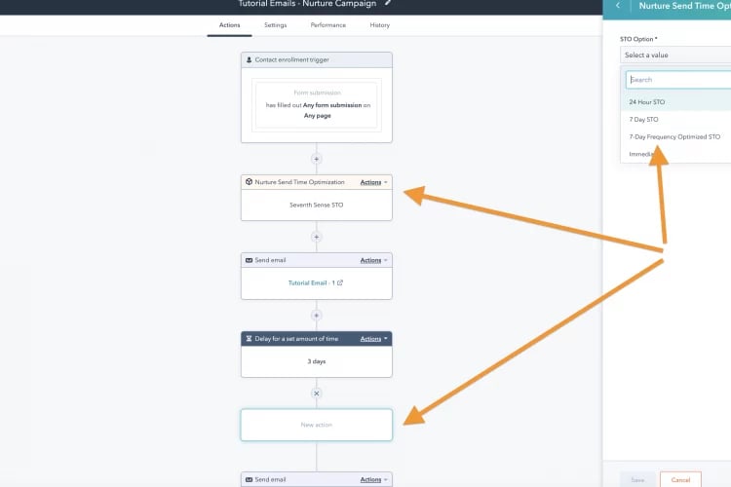Screen dimensions: 731x487
Task: Click Tutorial Emails - Nurture Campaign title
Action: (x=307, y=4)
